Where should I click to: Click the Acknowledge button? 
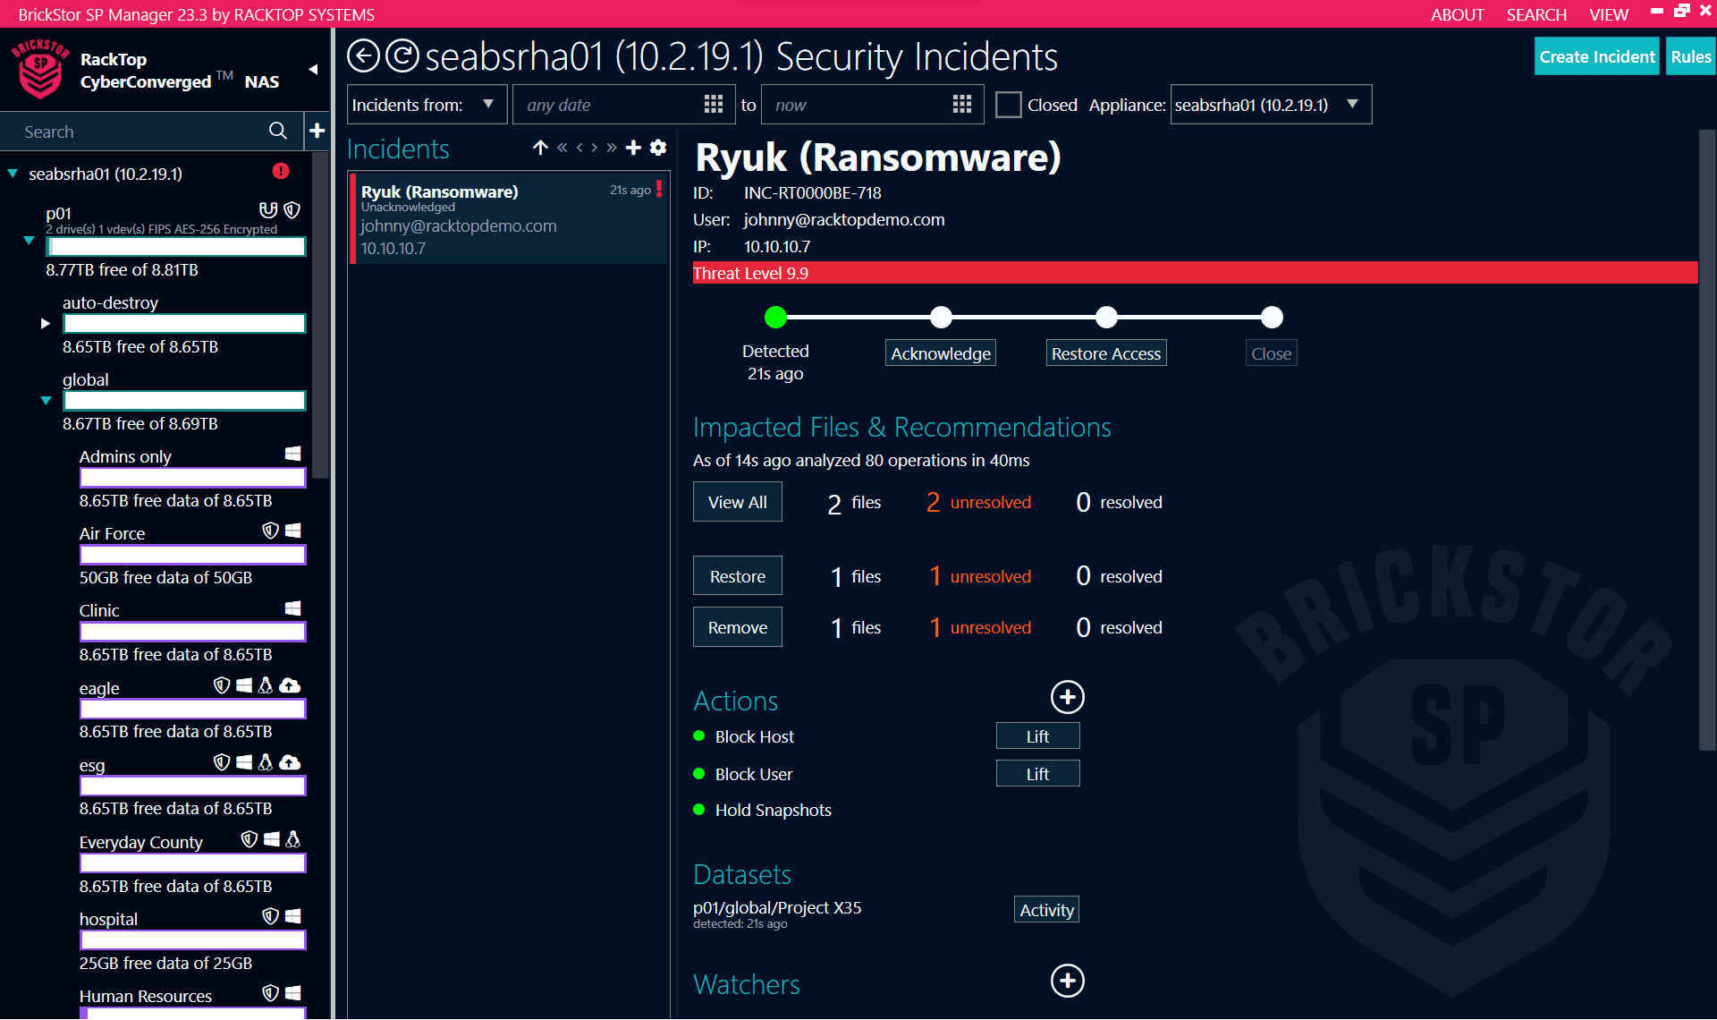(x=941, y=353)
